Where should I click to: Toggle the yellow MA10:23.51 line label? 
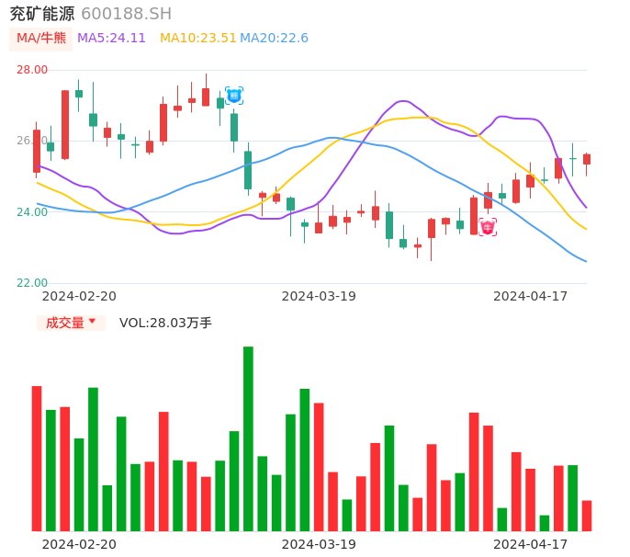pyautogui.click(x=197, y=39)
